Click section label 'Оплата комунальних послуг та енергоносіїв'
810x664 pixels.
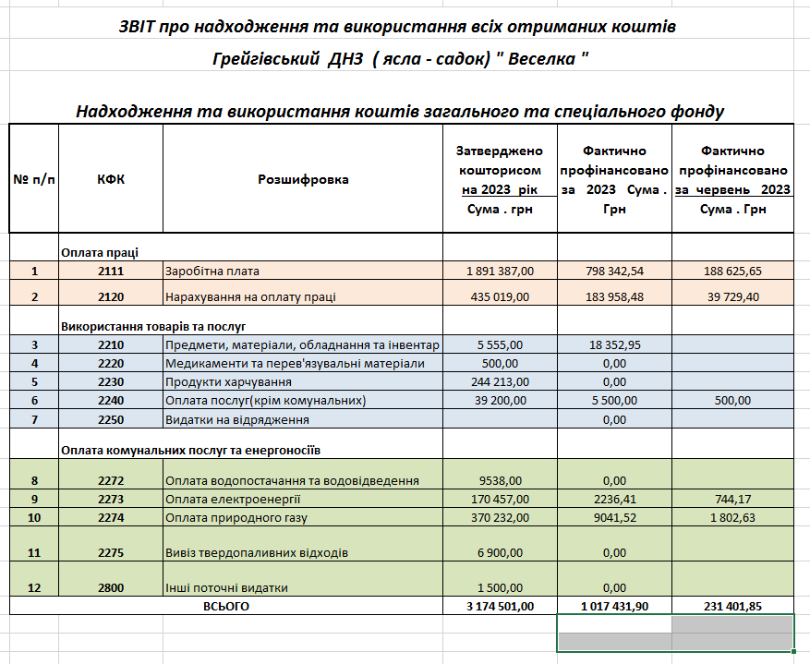[x=190, y=451]
